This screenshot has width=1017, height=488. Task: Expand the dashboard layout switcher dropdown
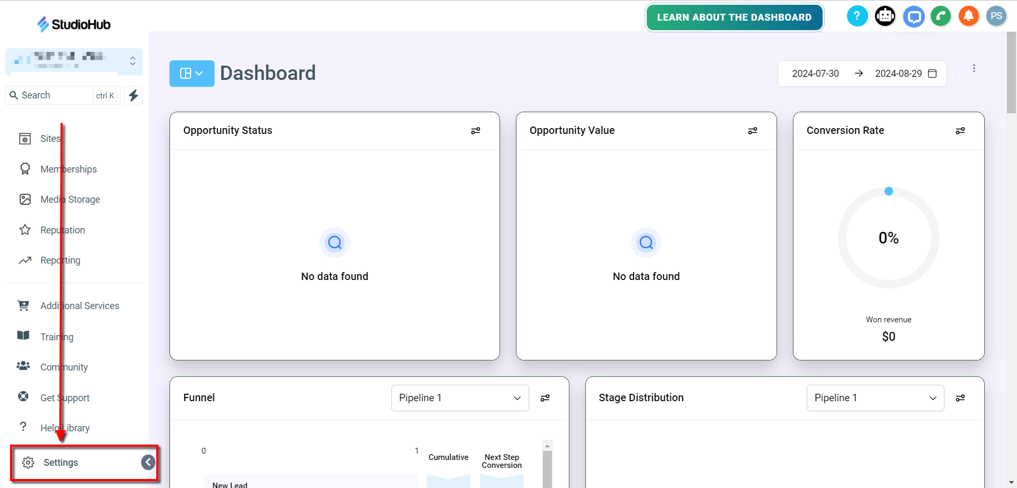tap(192, 74)
